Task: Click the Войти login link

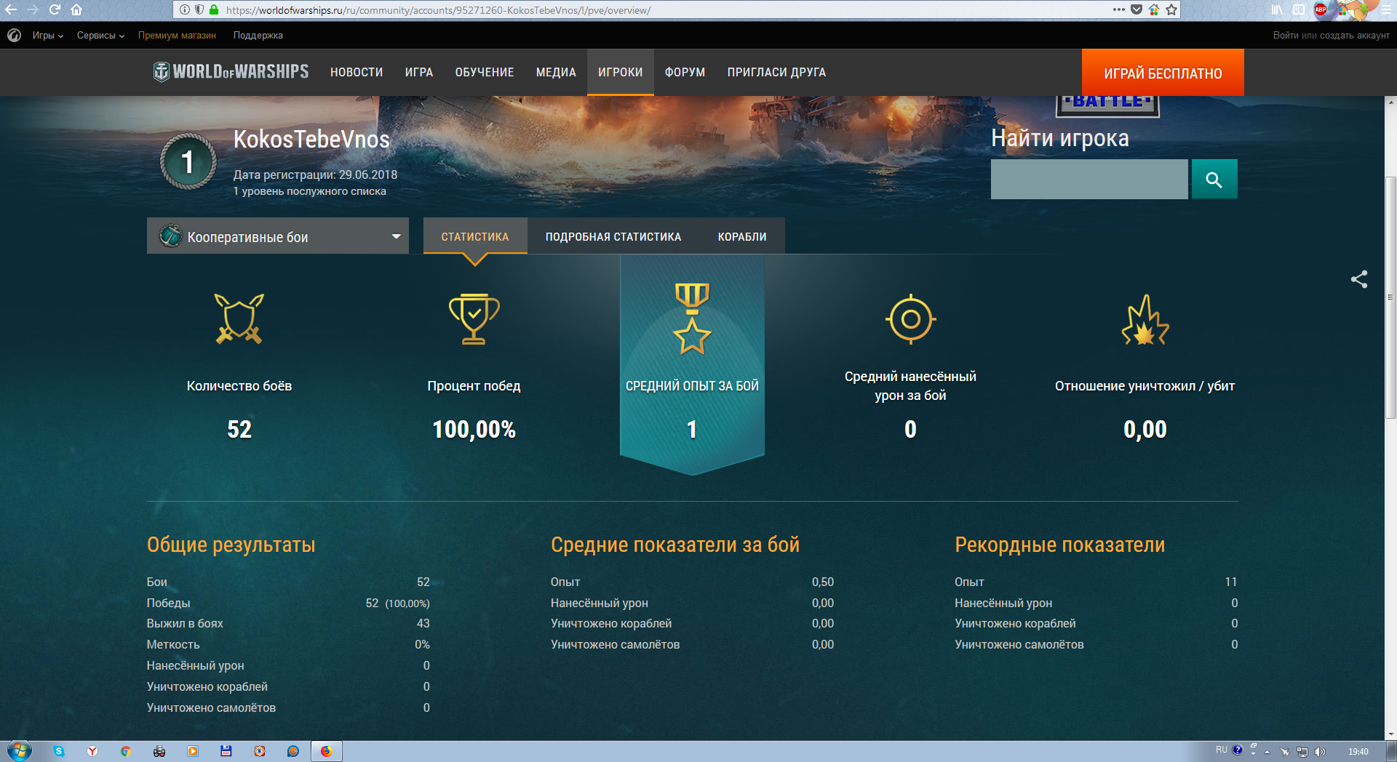Action: (1286, 35)
